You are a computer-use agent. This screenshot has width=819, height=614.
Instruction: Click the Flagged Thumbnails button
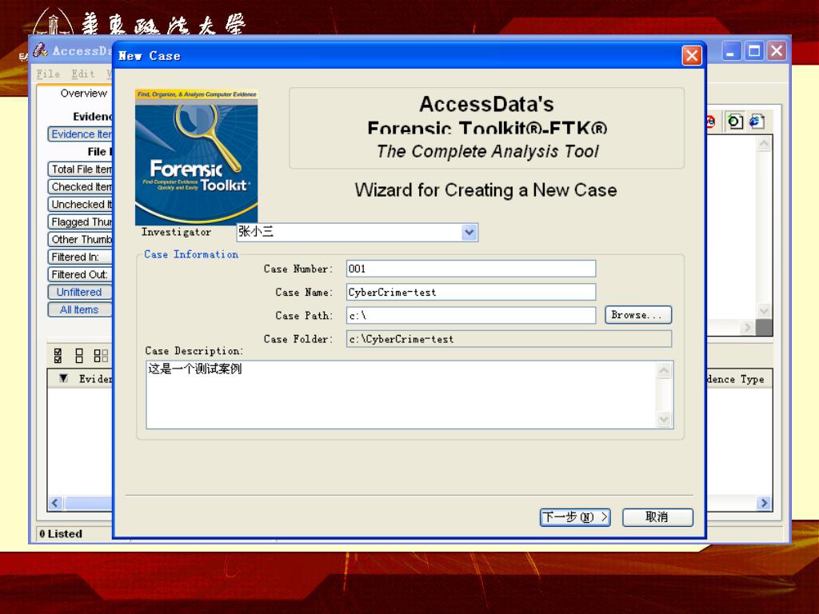tap(80, 222)
